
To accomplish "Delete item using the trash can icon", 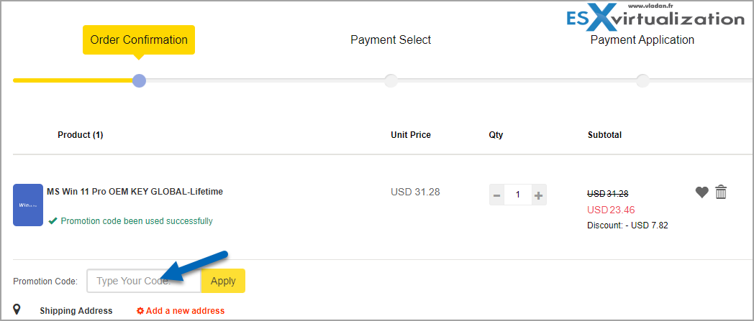I will coord(720,192).
